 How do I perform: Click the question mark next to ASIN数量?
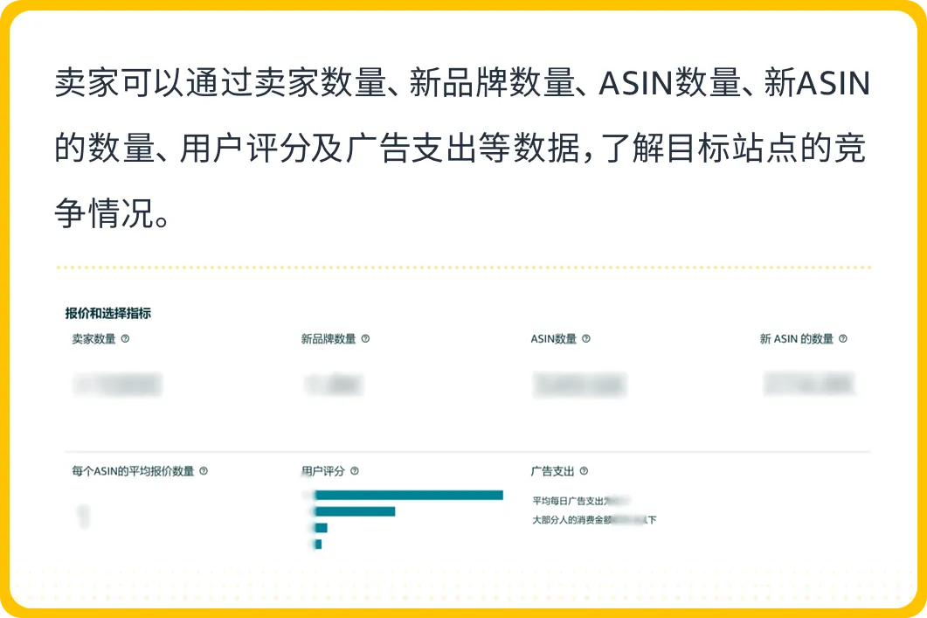tap(586, 338)
